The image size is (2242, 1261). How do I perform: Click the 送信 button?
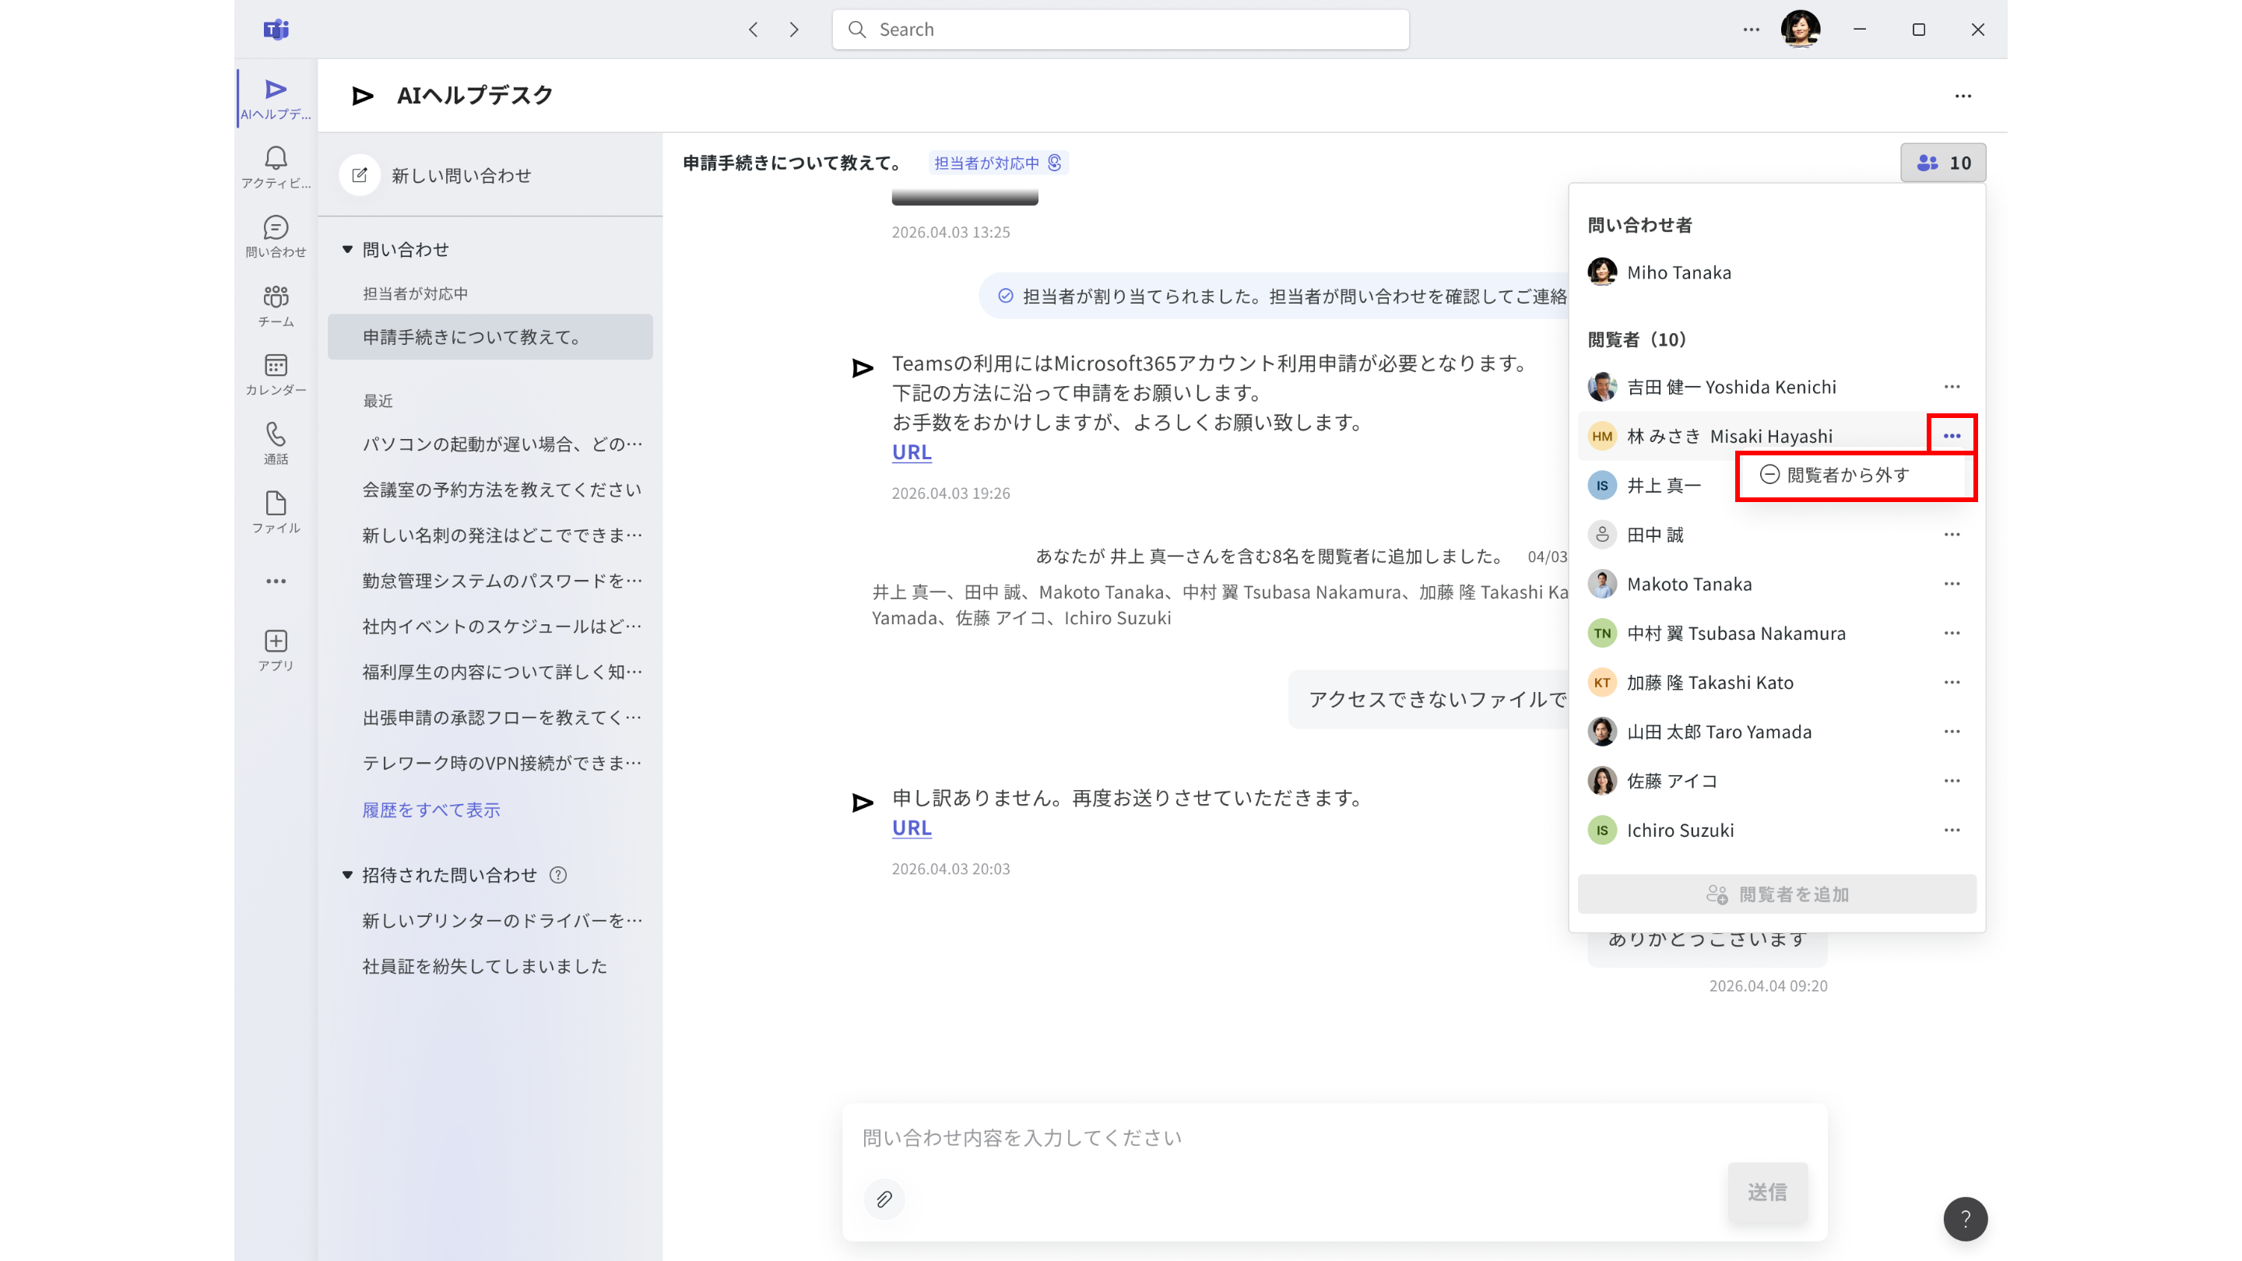click(1768, 1192)
